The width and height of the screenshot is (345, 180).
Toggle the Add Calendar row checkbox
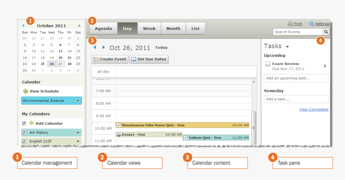(x=24, y=123)
